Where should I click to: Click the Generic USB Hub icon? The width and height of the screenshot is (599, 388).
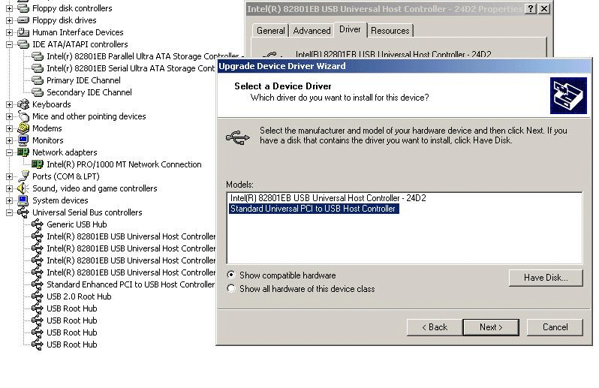pos(38,224)
